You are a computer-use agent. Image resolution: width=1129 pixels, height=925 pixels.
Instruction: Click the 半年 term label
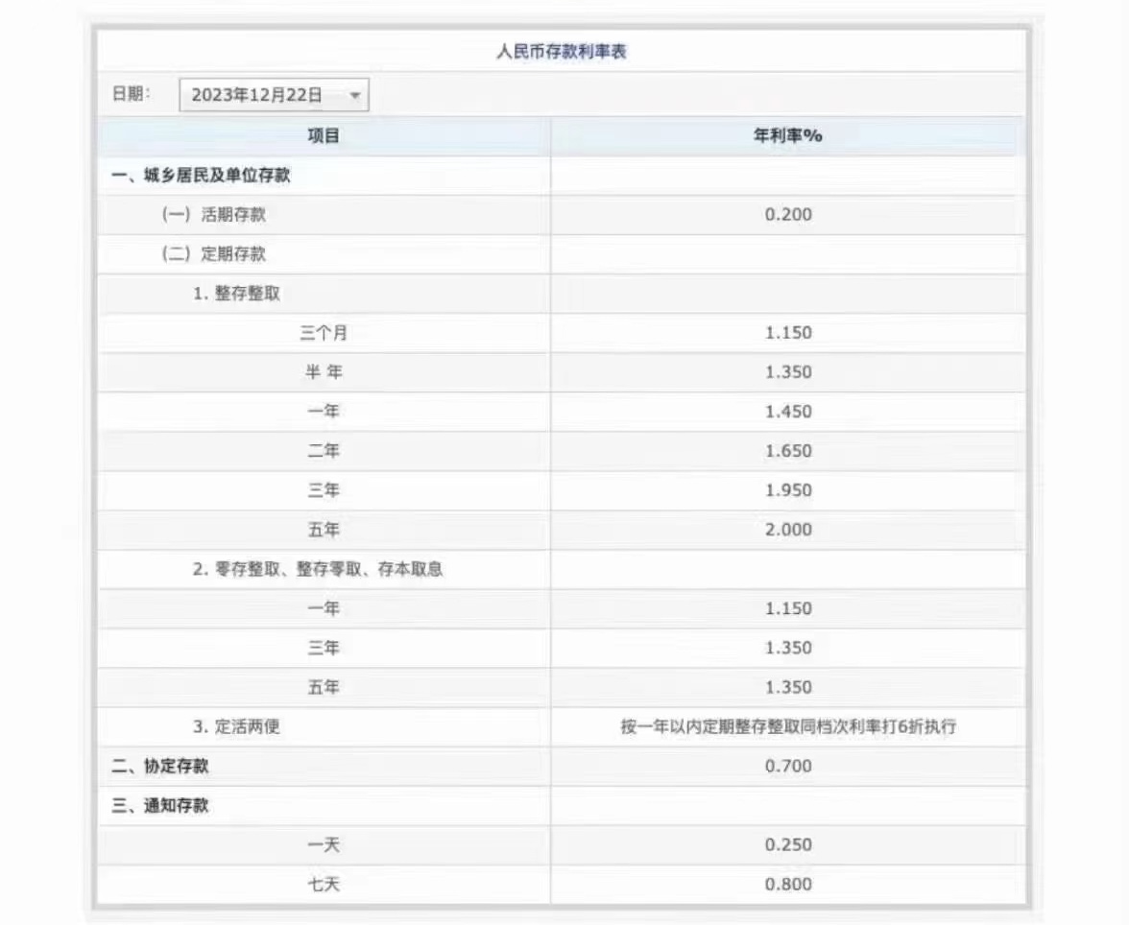pos(324,372)
